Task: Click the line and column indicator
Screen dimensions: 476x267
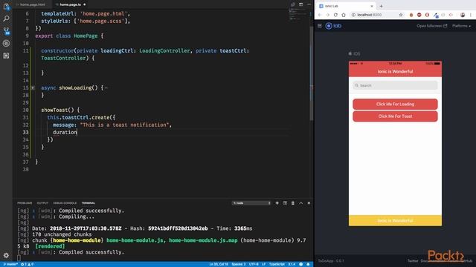Action: click(x=219, y=264)
